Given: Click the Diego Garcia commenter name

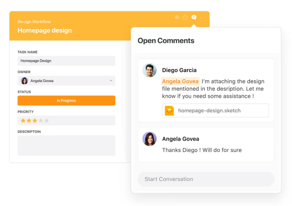Looking at the screenshot, I should click(179, 70).
